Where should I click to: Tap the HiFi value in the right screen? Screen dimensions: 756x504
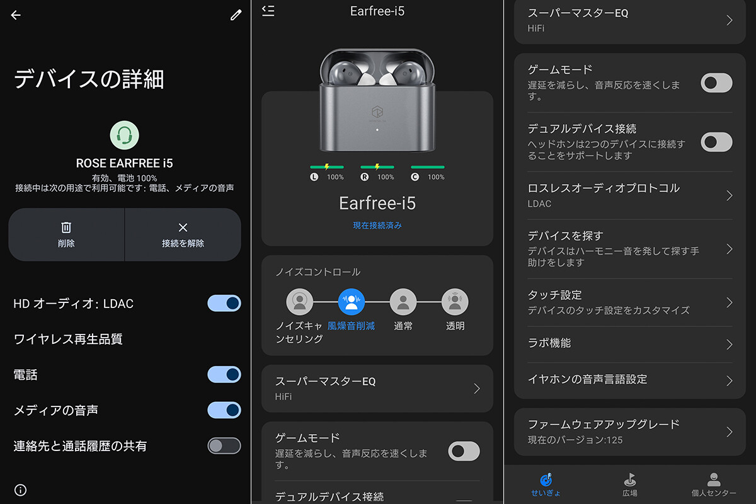[535, 28]
